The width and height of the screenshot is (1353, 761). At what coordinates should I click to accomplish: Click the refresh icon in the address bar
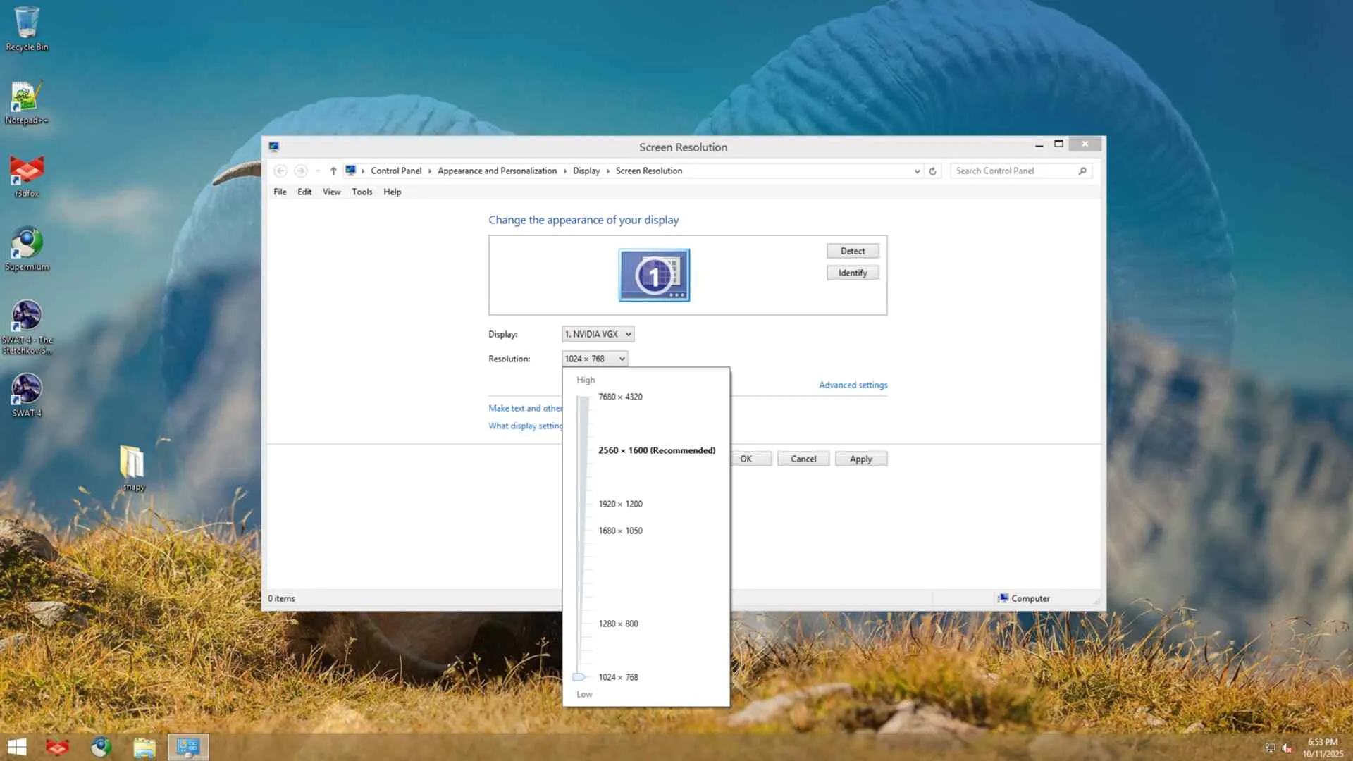tap(932, 171)
